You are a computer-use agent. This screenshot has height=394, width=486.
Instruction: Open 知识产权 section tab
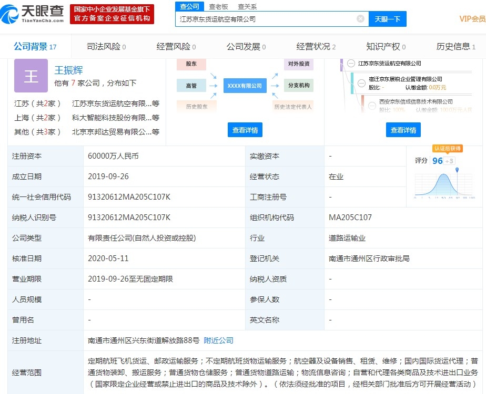click(386, 46)
